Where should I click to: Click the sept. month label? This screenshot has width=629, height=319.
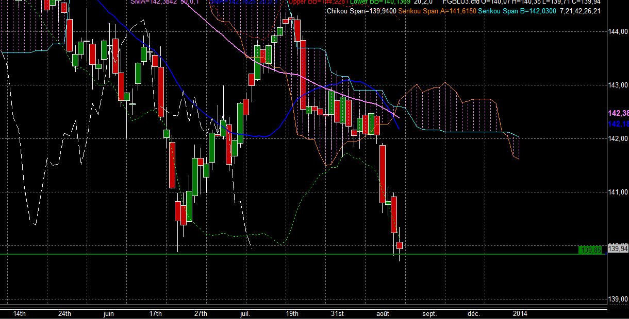(x=429, y=313)
